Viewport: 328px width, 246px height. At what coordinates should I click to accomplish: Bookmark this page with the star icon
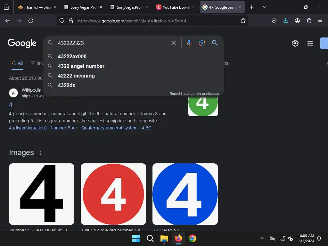click(x=243, y=21)
